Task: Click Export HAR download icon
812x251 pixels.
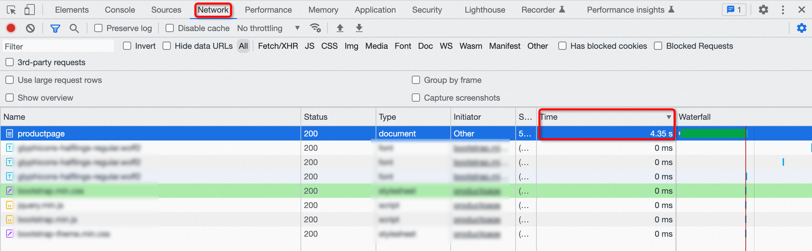Action: point(359,28)
